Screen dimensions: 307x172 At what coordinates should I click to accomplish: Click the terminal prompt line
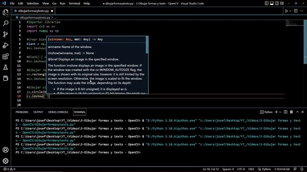click(78, 152)
